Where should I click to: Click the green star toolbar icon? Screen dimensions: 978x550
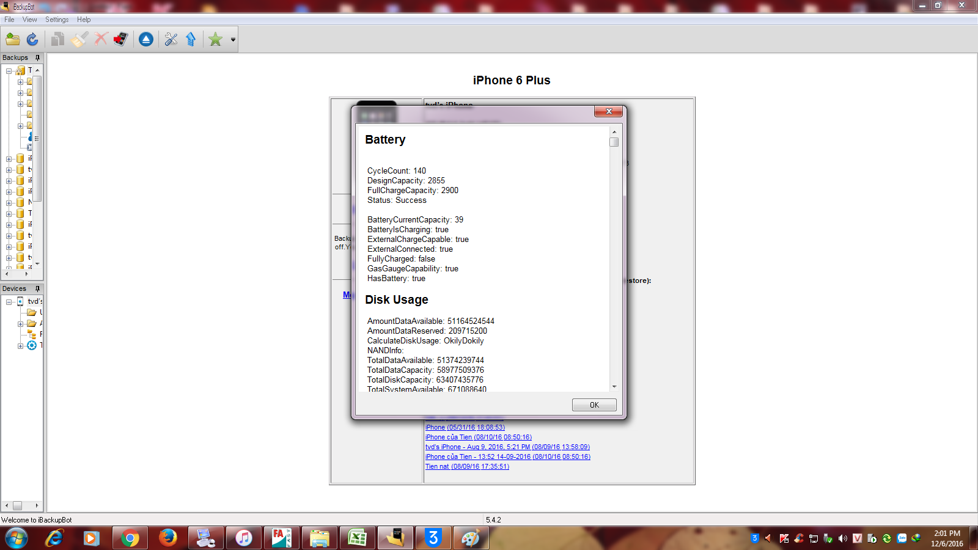(x=215, y=40)
